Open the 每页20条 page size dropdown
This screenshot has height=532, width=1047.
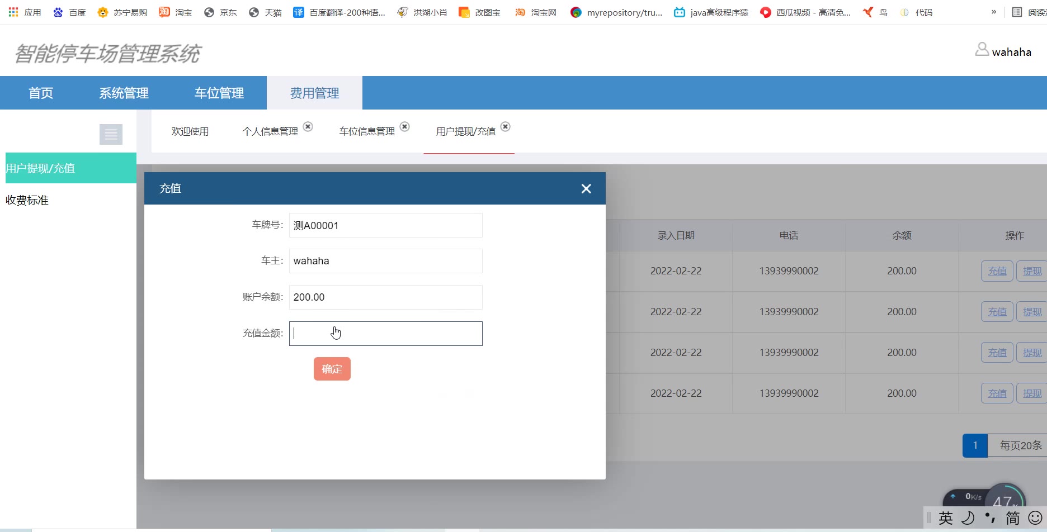[x=1018, y=445]
